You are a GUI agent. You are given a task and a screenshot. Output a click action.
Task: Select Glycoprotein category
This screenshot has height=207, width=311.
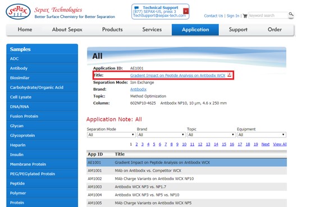point(42,135)
